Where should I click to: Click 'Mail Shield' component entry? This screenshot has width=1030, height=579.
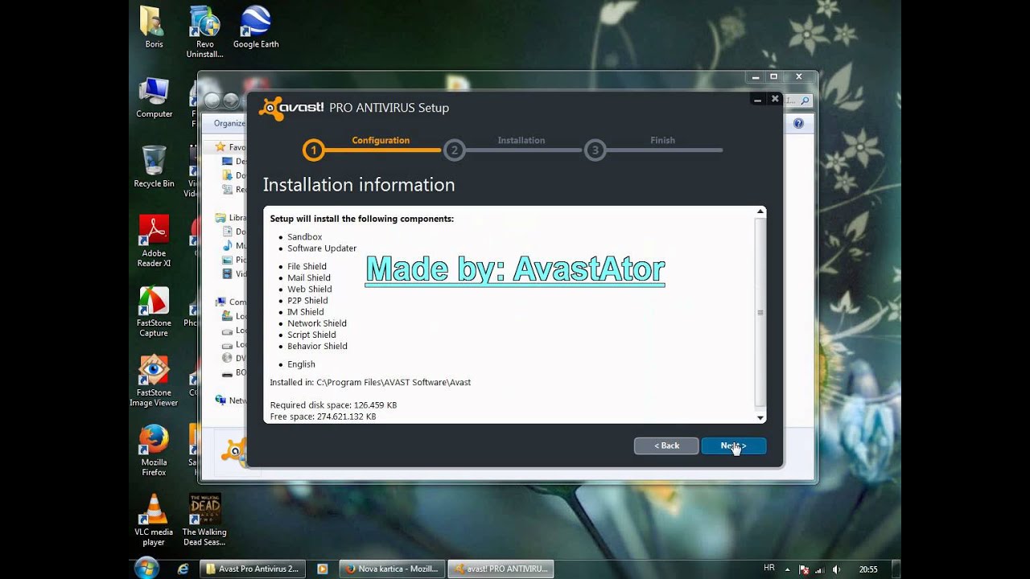(x=309, y=277)
